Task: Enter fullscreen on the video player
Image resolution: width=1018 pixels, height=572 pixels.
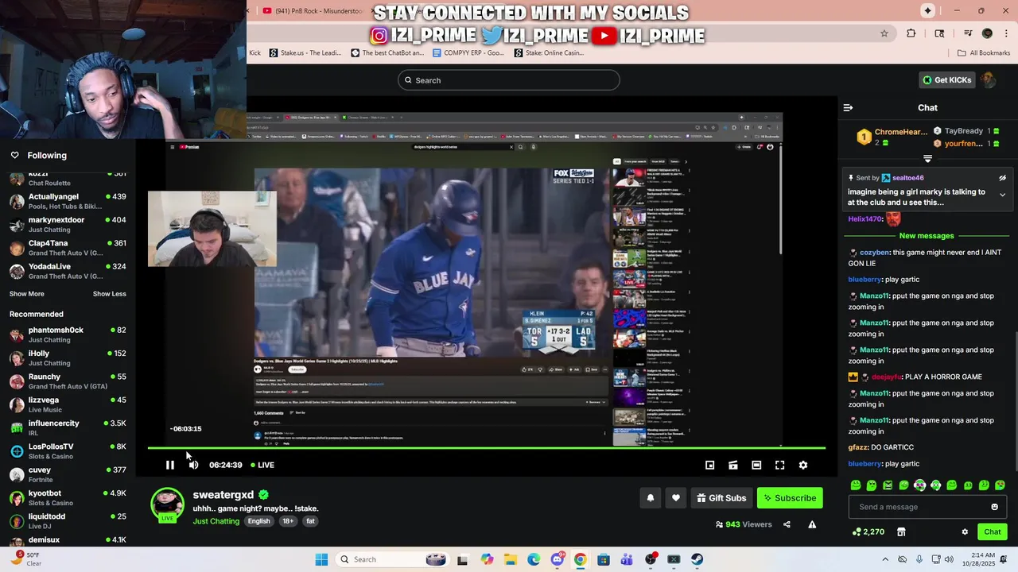Action: (779, 466)
